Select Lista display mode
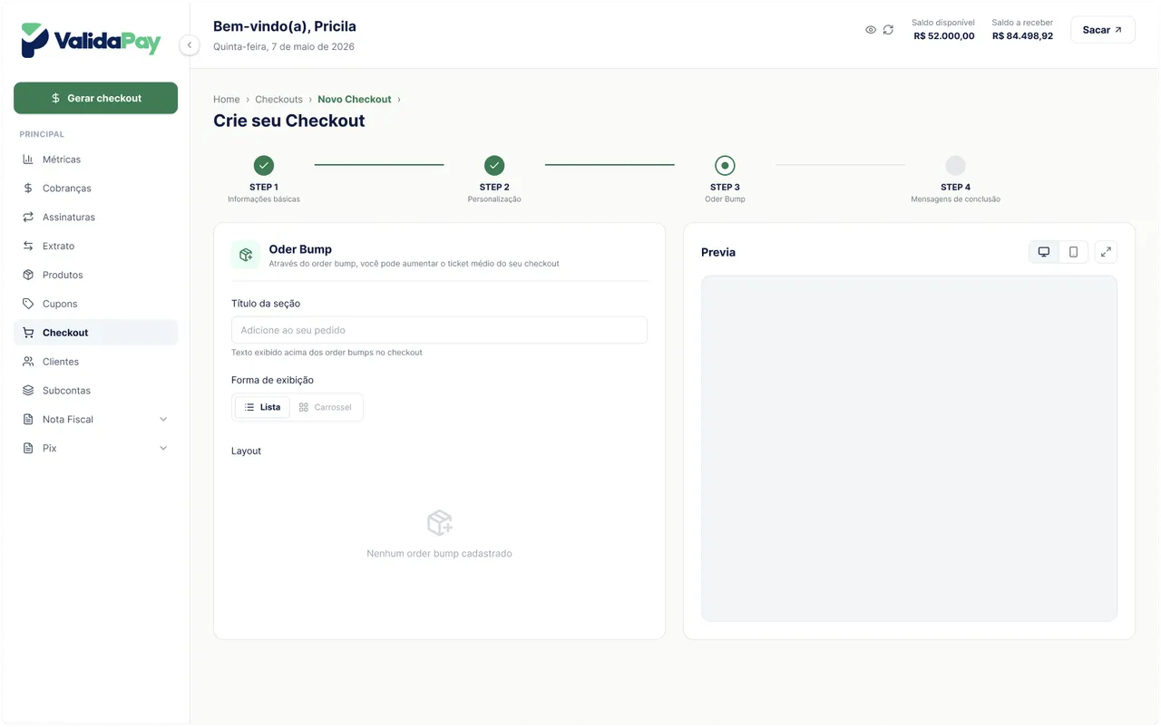Image resolution: width=1161 pixels, height=727 pixels. 262,408
